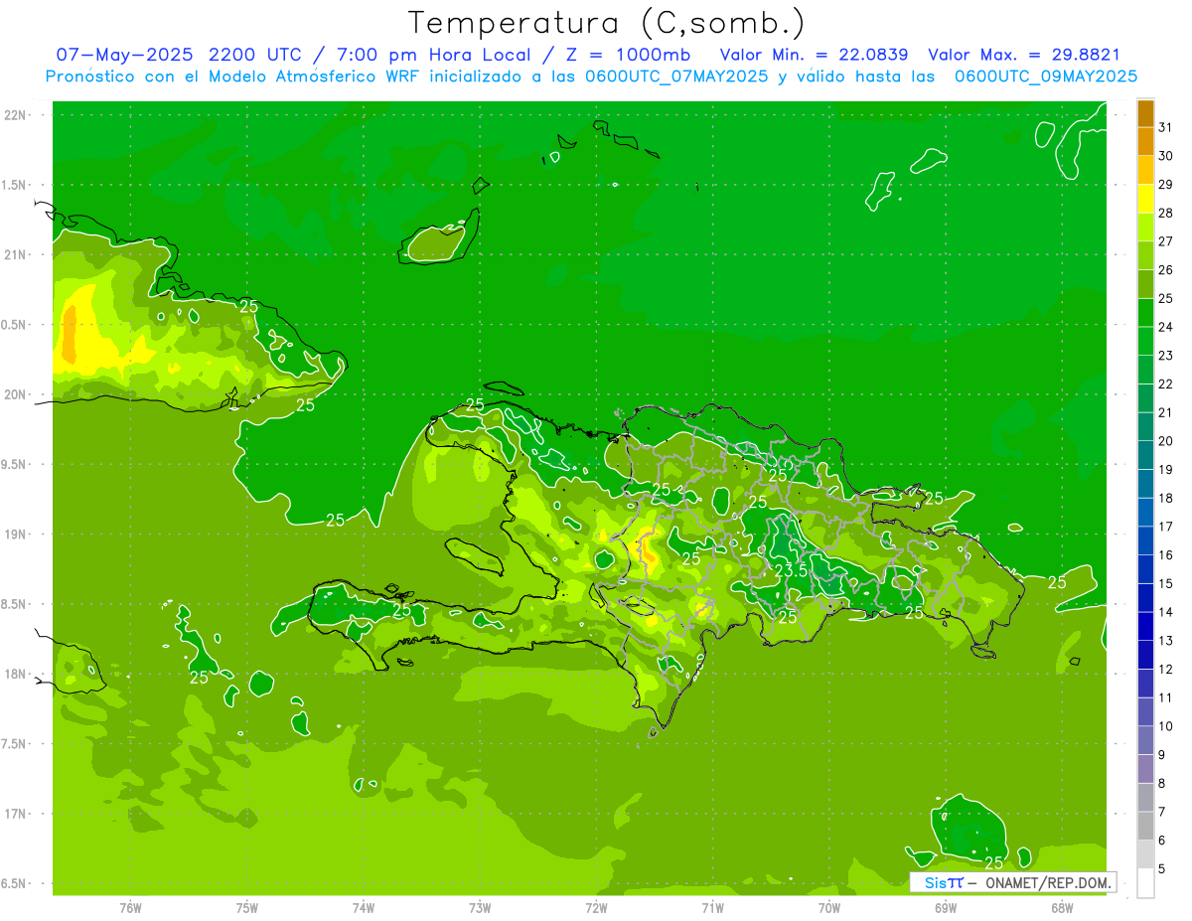Click the "18N" latitude axis label
Screen dimensions: 1192x921
pos(16,675)
